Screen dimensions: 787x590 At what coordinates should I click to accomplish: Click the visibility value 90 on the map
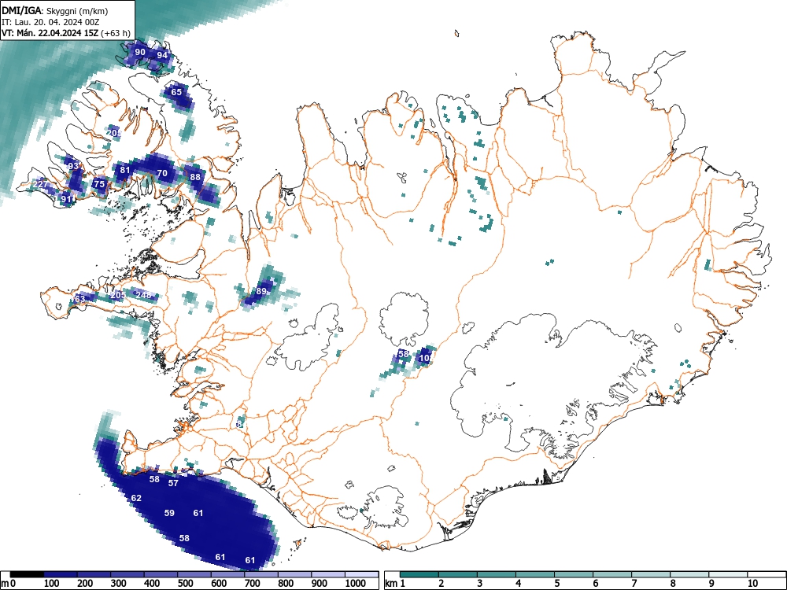pyautogui.click(x=141, y=52)
